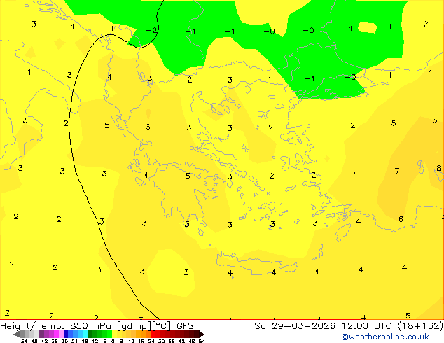Image resolution: width=444 pixels, height=343 pixels.
Task: Click the gray left arrow of legend
Action: pos(16,334)
